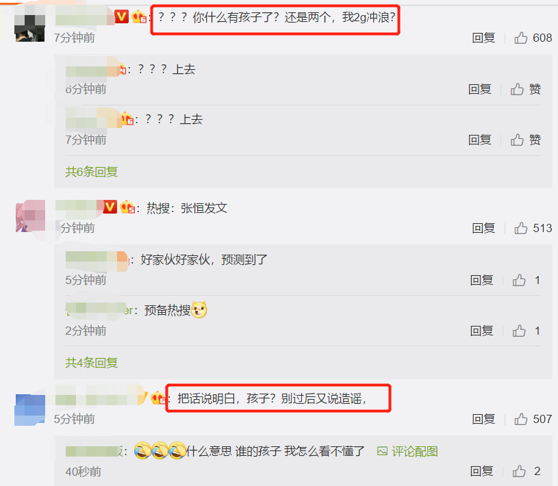Reply to 好家伙好家伙,预测到了
Viewport: 558px width, 486px height.
tap(481, 281)
